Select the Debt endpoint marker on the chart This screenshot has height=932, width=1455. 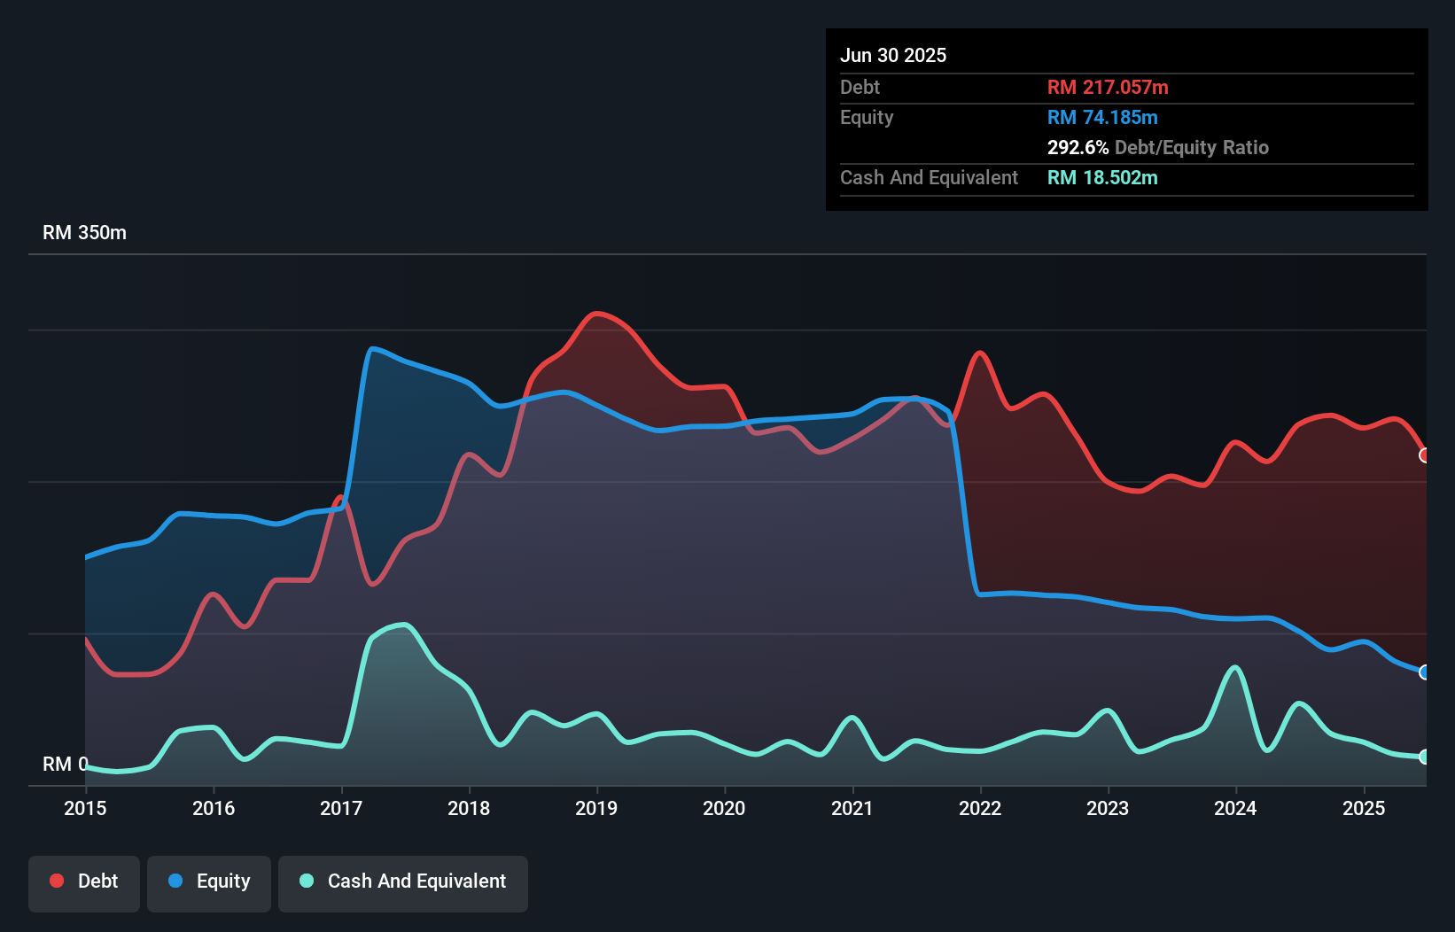[x=1424, y=456]
